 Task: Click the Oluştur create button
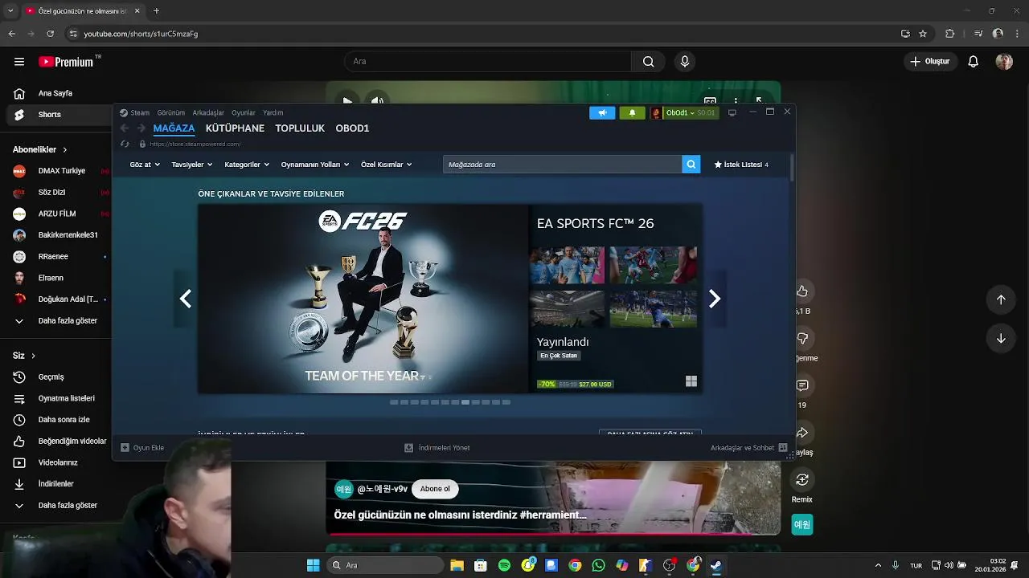coord(931,62)
